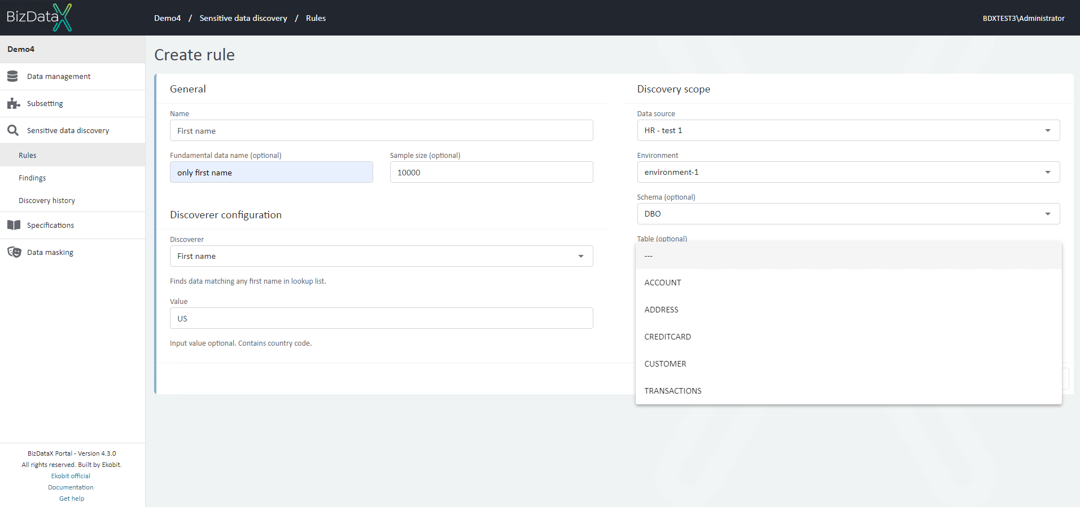Focus the Value input containing US

coord(381,318)
